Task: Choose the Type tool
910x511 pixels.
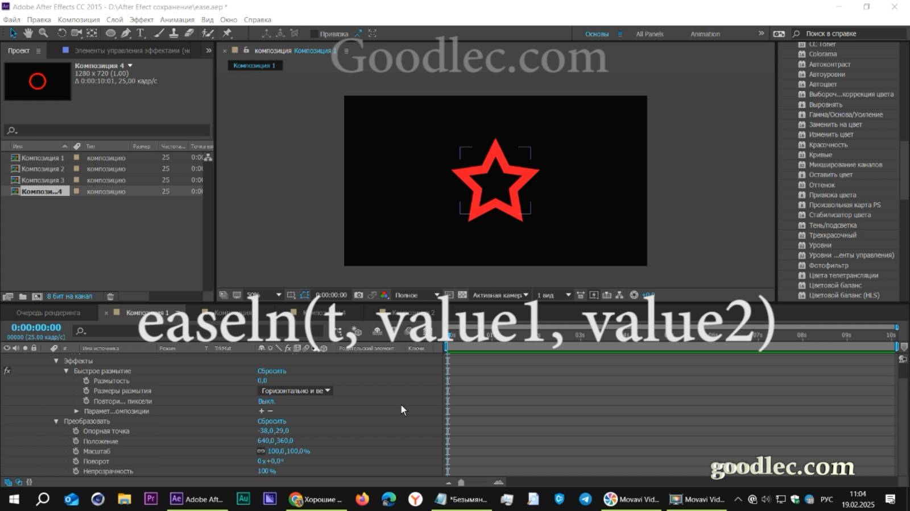Action: [x=140, y=33]
